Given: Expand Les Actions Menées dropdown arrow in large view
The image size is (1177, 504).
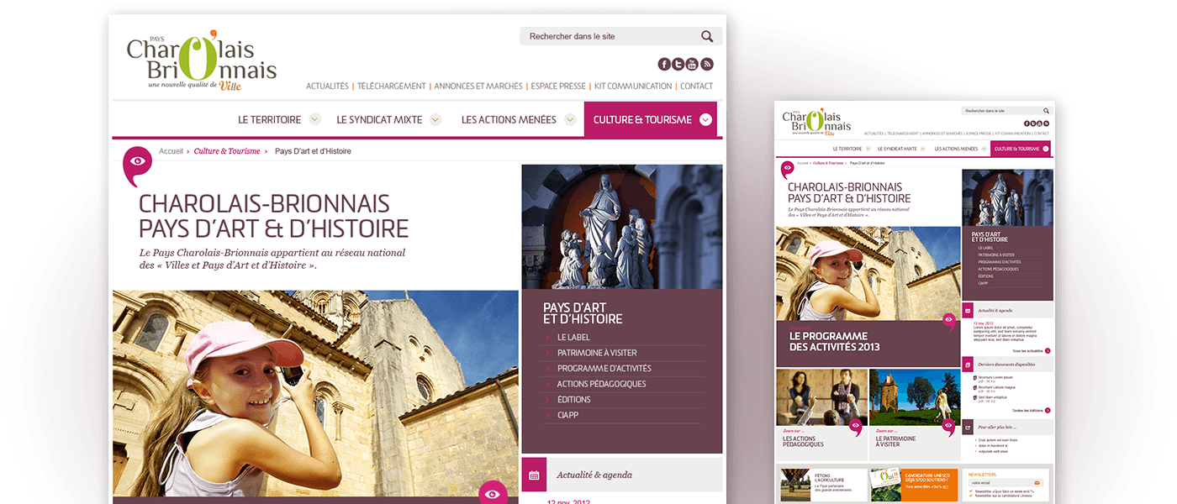Looking at the screenshot, I should coord(569,119).
